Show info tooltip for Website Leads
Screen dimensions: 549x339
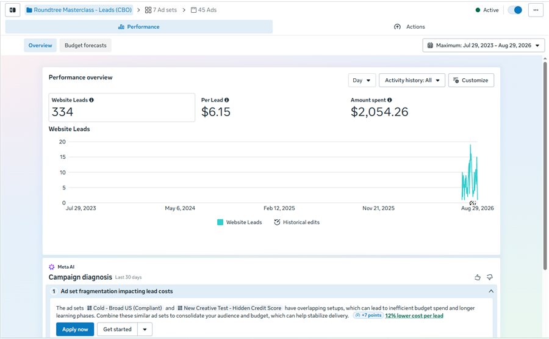click(x=91, y=100)
